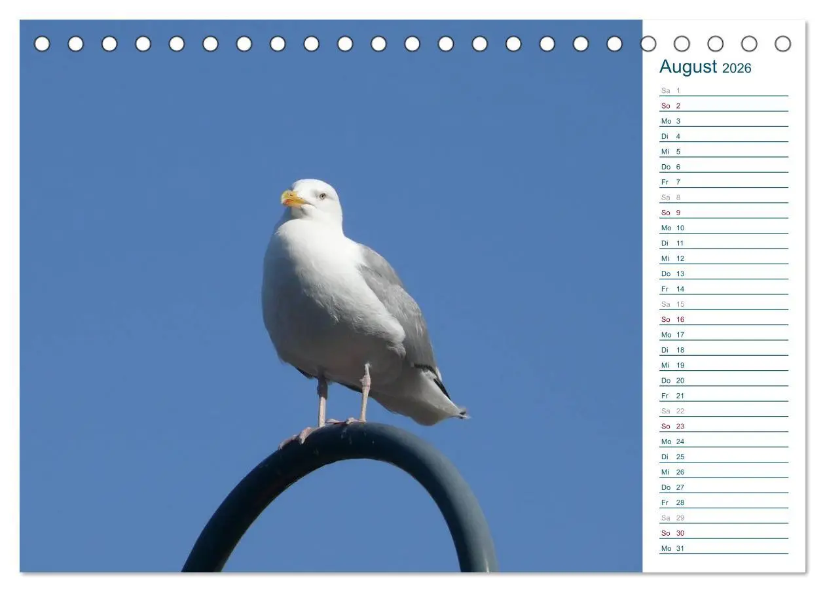Choose the 'Sa 22' day row
The height and width of the screenshot is (592, 825).
(724, 411)
